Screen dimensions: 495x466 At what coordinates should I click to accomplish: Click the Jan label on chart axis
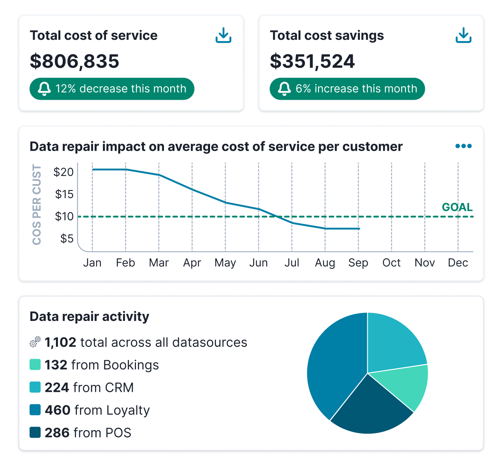coord(92,263)
